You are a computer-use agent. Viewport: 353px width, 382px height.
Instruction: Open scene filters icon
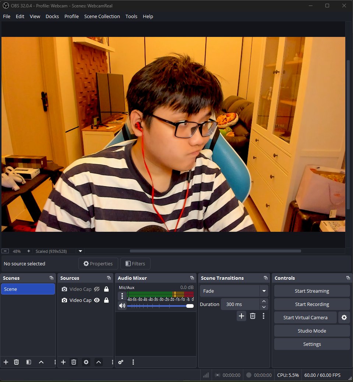[29, 362]
